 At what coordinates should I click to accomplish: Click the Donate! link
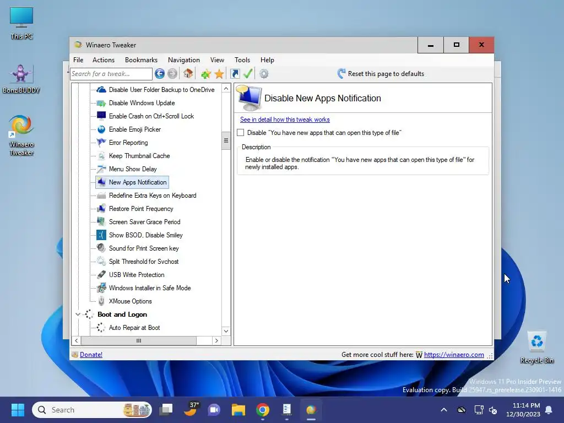(x=91, y=355)
